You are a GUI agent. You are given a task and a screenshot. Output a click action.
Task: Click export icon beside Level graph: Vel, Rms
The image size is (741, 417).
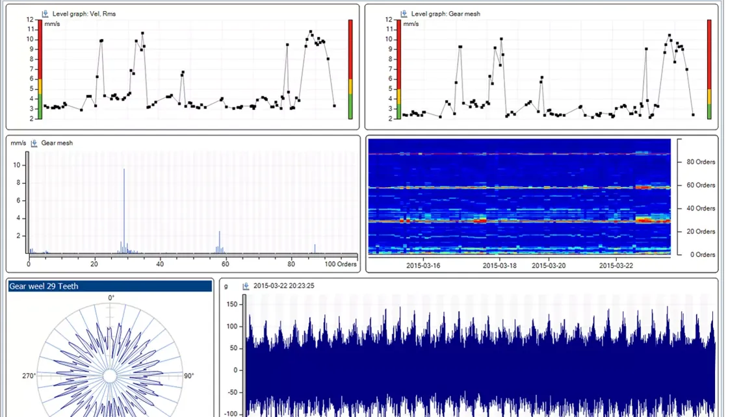point(45,14)
